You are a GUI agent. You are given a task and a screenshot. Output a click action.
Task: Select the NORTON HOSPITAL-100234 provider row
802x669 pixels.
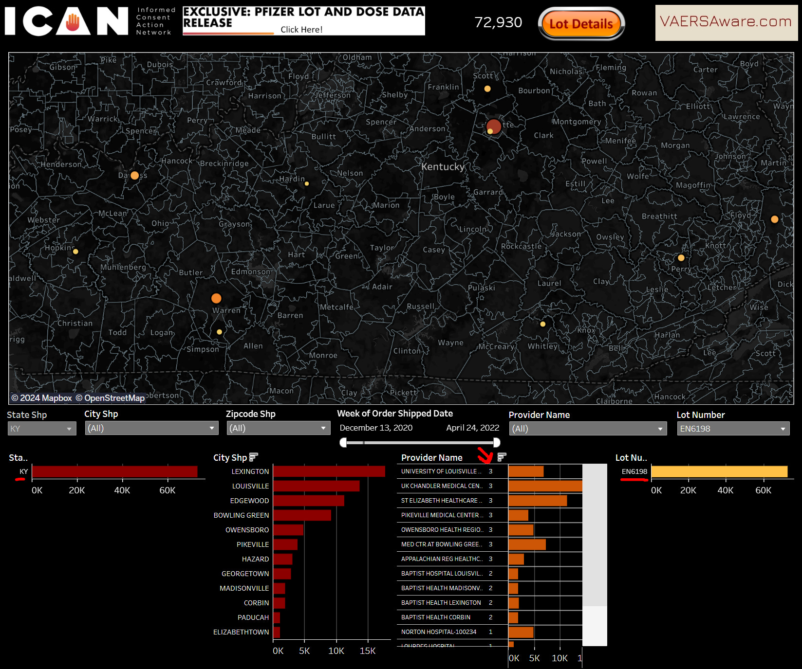489,632
